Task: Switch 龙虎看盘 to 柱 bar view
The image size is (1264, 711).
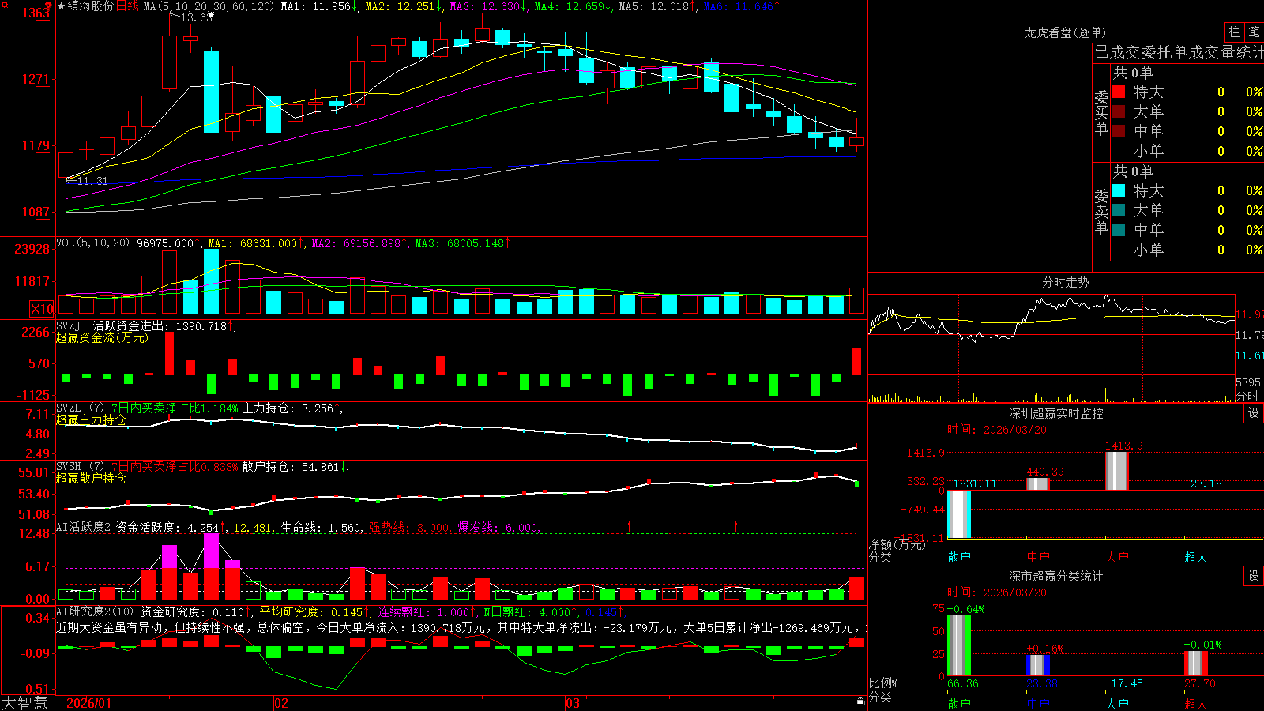Action: click(x=1234, y=32)
